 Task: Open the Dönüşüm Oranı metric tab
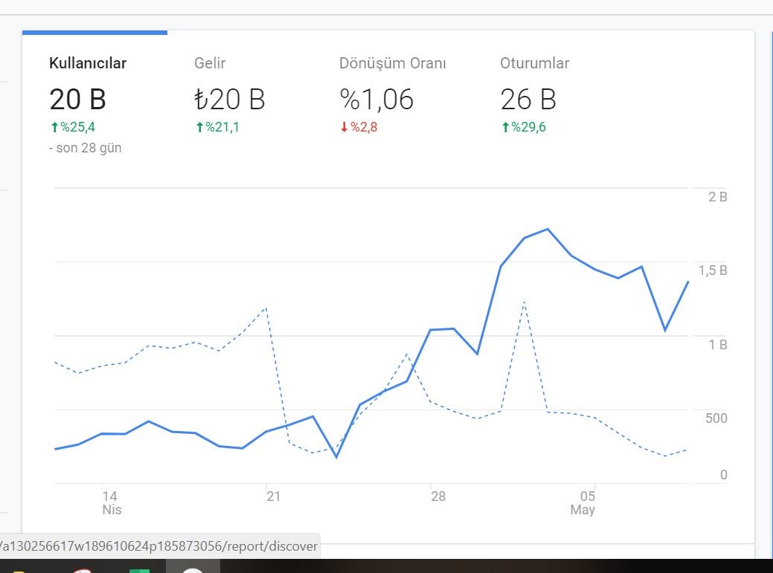pyautogui.click(x=392, y=63)
